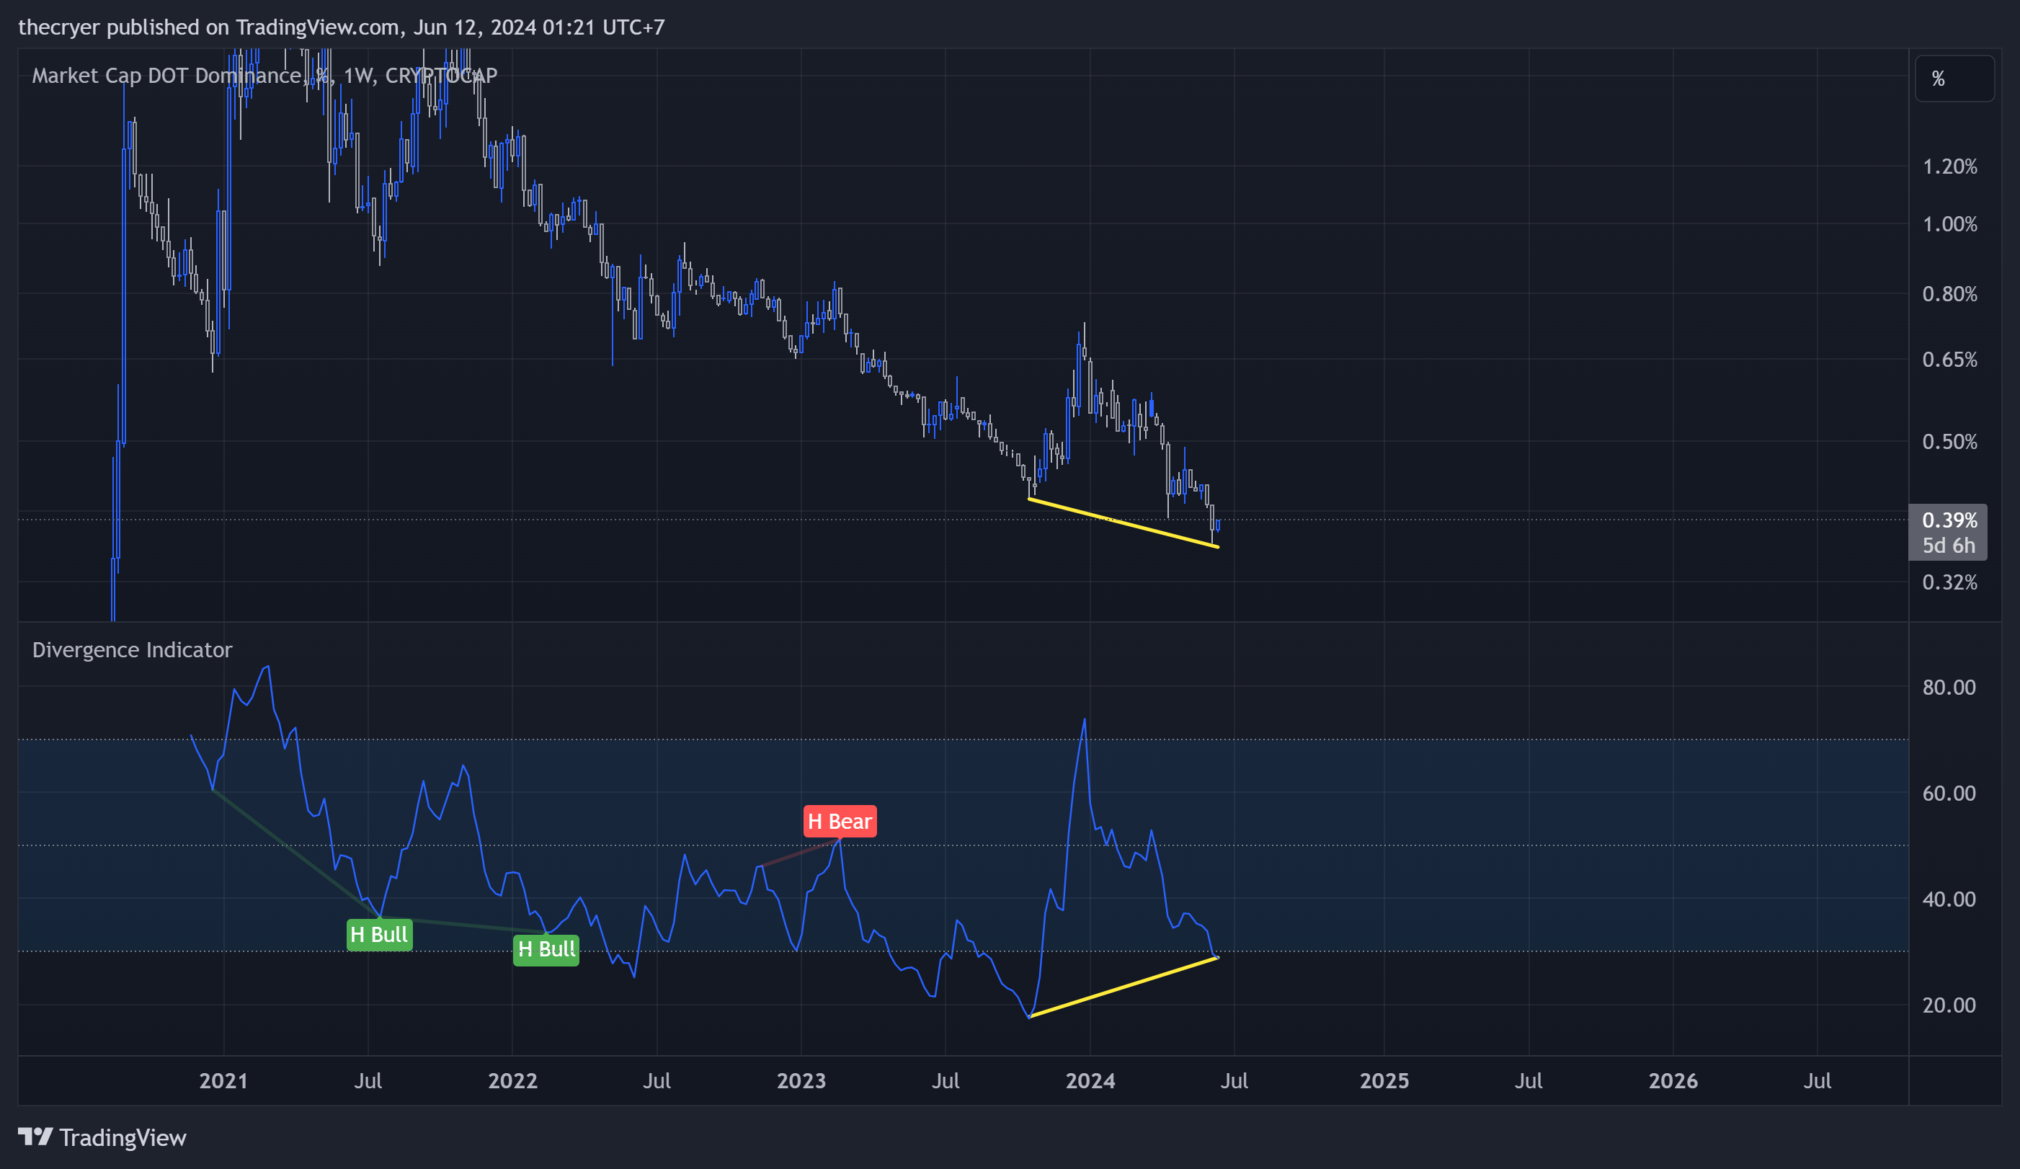The image size is (2020, 1169).
Task: Click the 2022 time axis label
Action: click(512, 1081)
